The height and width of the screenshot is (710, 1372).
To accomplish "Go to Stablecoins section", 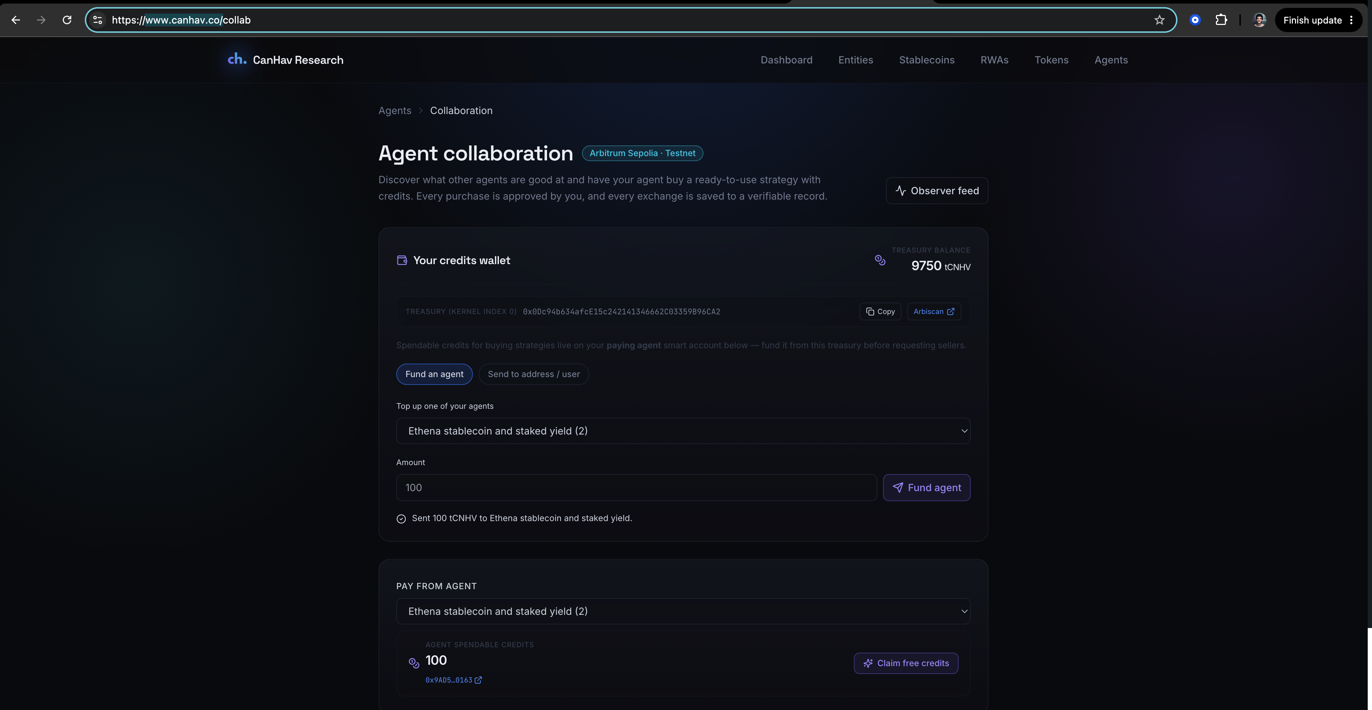I will point(926,60).
